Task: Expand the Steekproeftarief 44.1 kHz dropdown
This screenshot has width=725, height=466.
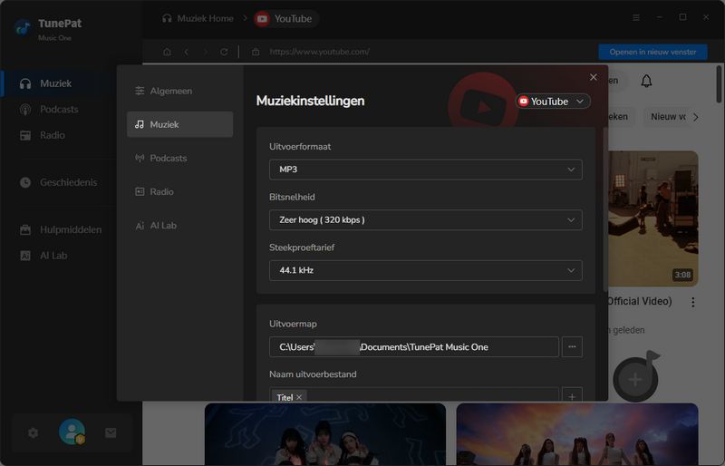Action: (425, 270)
